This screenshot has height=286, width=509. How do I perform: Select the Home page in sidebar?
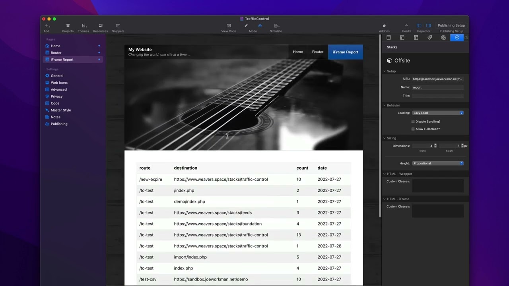(x=73, y=46)
